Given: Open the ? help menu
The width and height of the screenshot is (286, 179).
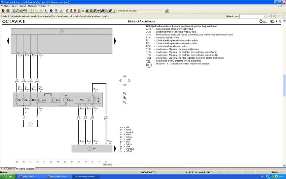Looking at the screenshot, I should pyautogui.click(x=48, y=6).
